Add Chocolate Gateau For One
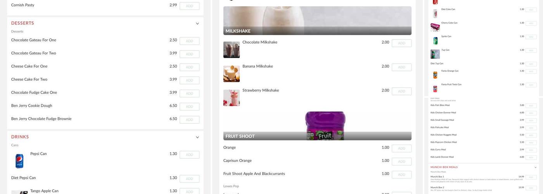 coord(189,41)
